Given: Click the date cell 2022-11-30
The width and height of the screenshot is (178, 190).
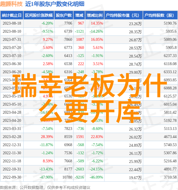Looking at the screenshot, I should [12, 153].
